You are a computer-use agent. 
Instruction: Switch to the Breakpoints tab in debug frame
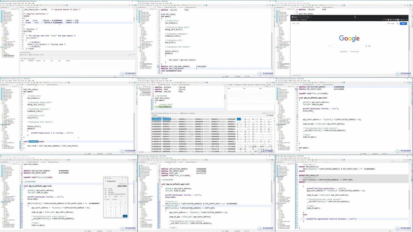[x=237, y=85]
